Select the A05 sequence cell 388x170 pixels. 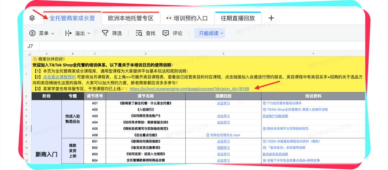click(95, 129)
